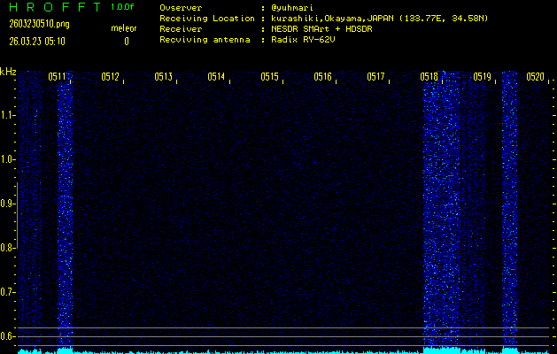Select the 0514 time marker

[x=216, y=77]
